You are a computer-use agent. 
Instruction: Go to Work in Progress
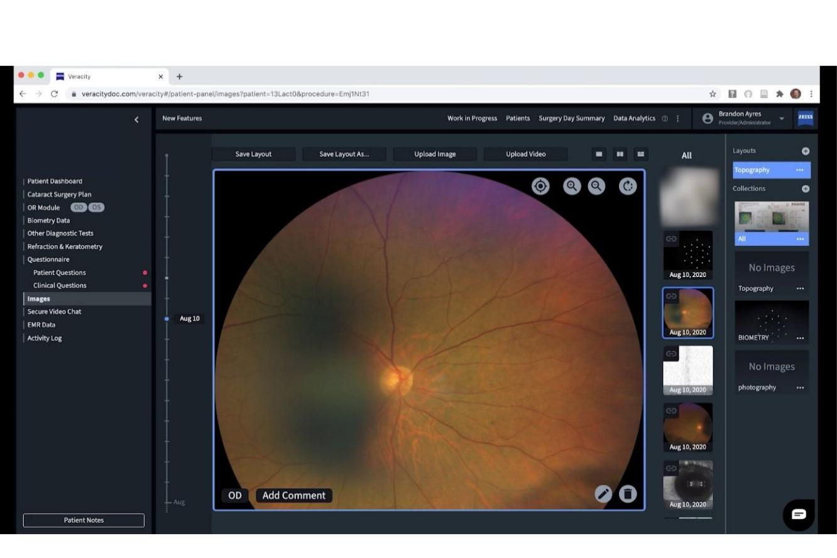(x=472, y=118)
